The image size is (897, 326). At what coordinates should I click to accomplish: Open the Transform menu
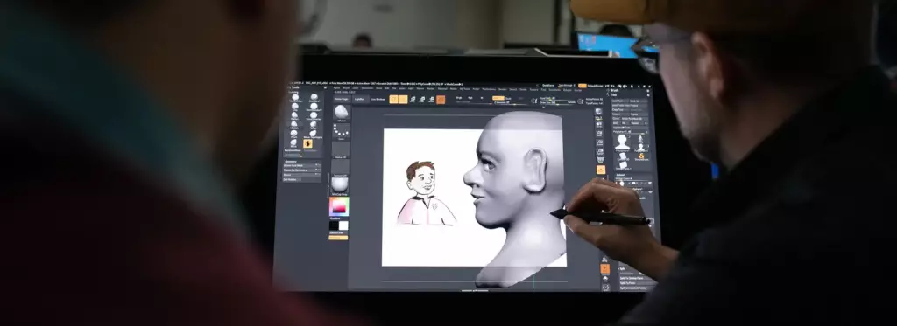click(x=554, y=90)
